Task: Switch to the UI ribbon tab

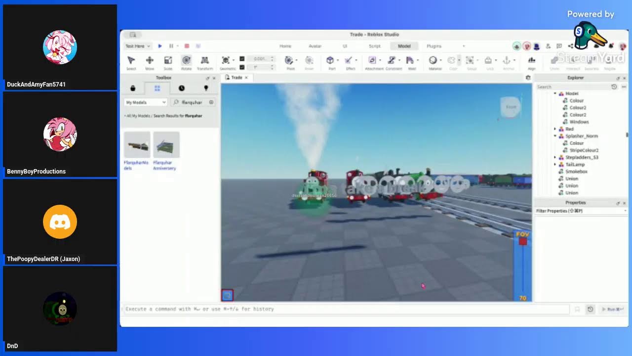Action: (345, 46)
